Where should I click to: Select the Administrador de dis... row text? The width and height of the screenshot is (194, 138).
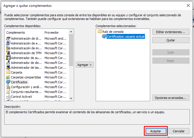pyautogui.click(x=26, y=63)
